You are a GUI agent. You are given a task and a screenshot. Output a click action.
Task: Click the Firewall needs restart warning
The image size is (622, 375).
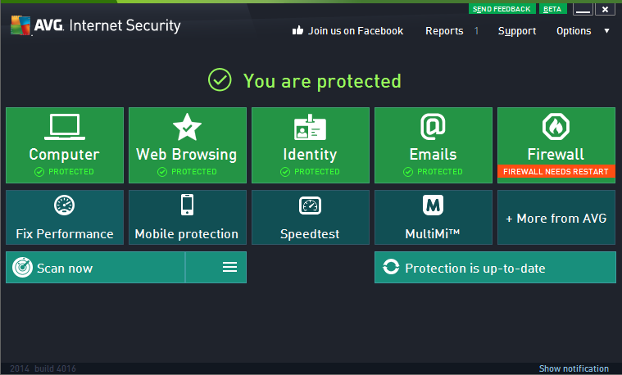point(556,172)
